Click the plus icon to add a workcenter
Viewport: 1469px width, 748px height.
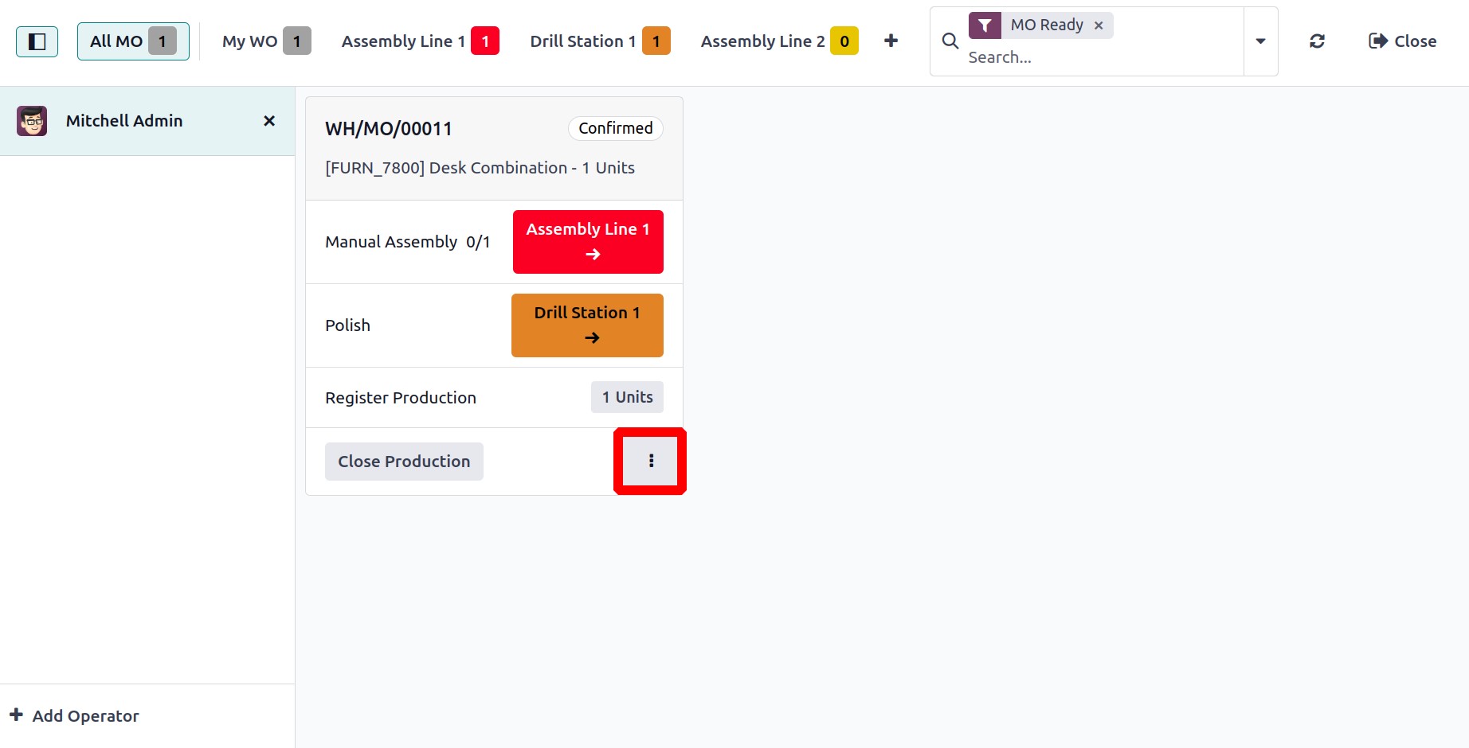pos(891,41)
